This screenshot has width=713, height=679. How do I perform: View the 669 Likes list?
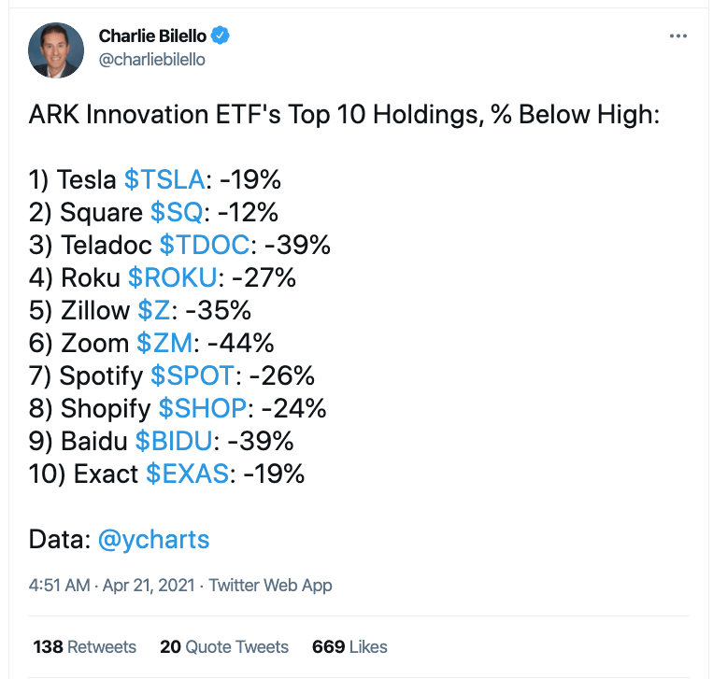pos(350,646)
